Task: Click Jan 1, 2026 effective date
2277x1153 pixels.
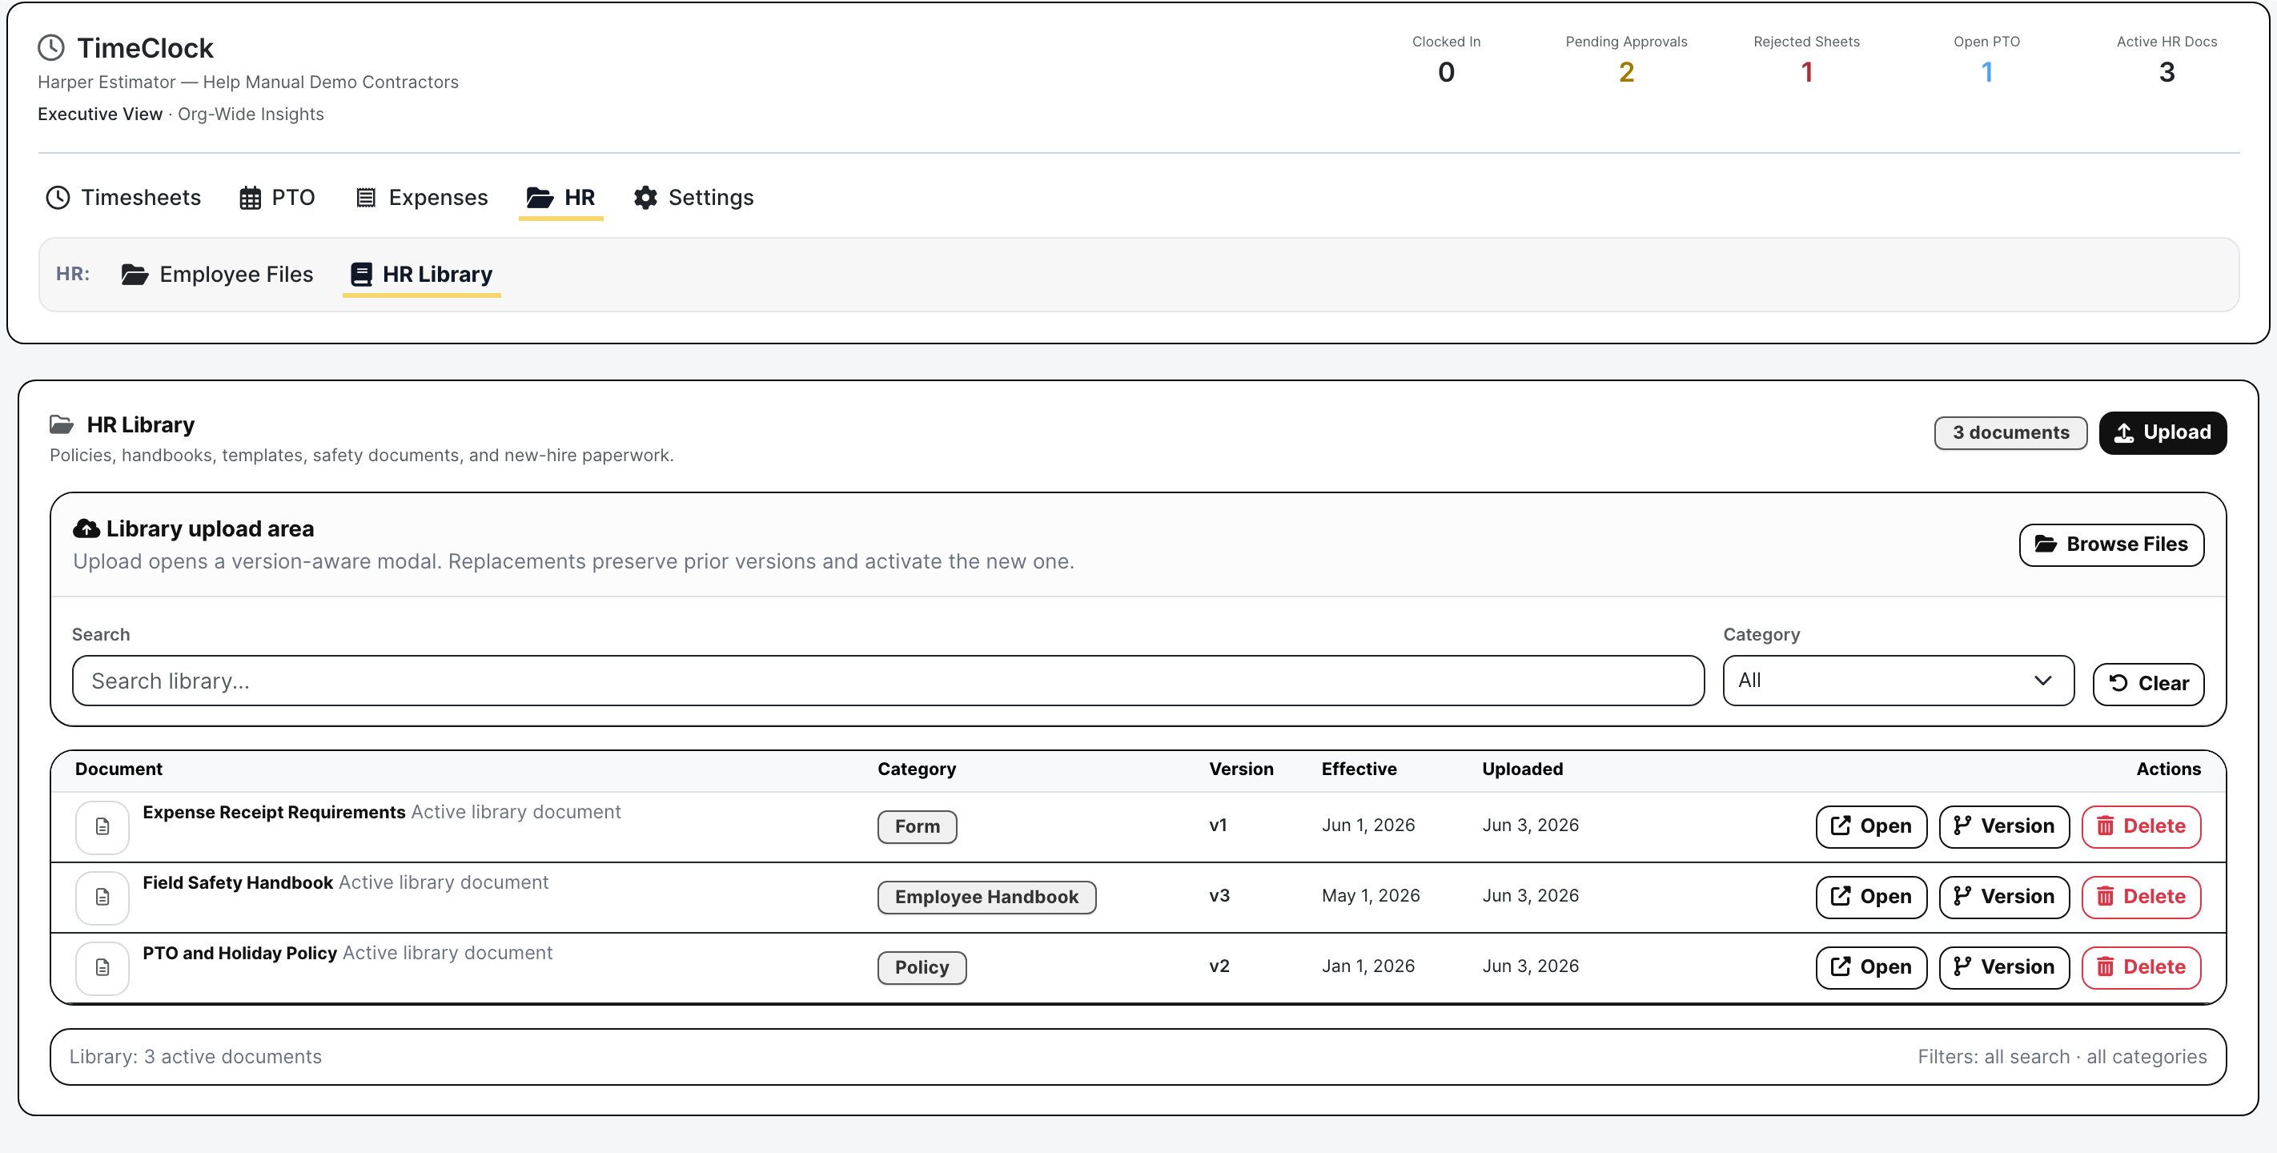Action: coord(1367,967)
